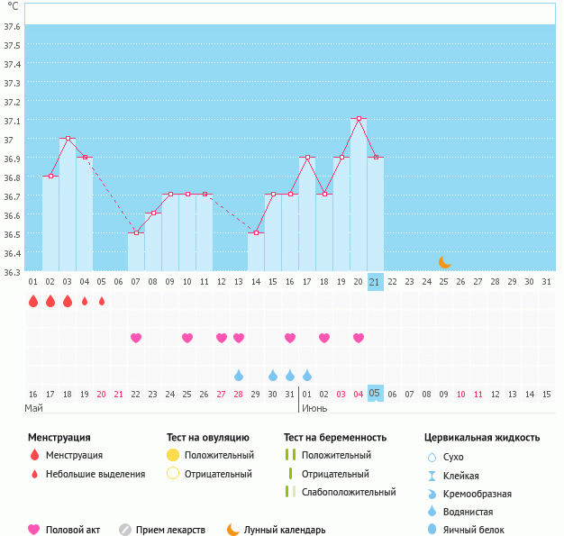Click the Слабоположительный pregnancy test label
The width and height of the screenshot is (564, 536).
pos(349,492)
